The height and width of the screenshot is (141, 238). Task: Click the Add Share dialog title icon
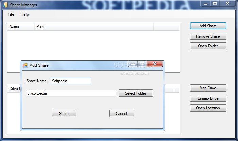coord(25,65)
